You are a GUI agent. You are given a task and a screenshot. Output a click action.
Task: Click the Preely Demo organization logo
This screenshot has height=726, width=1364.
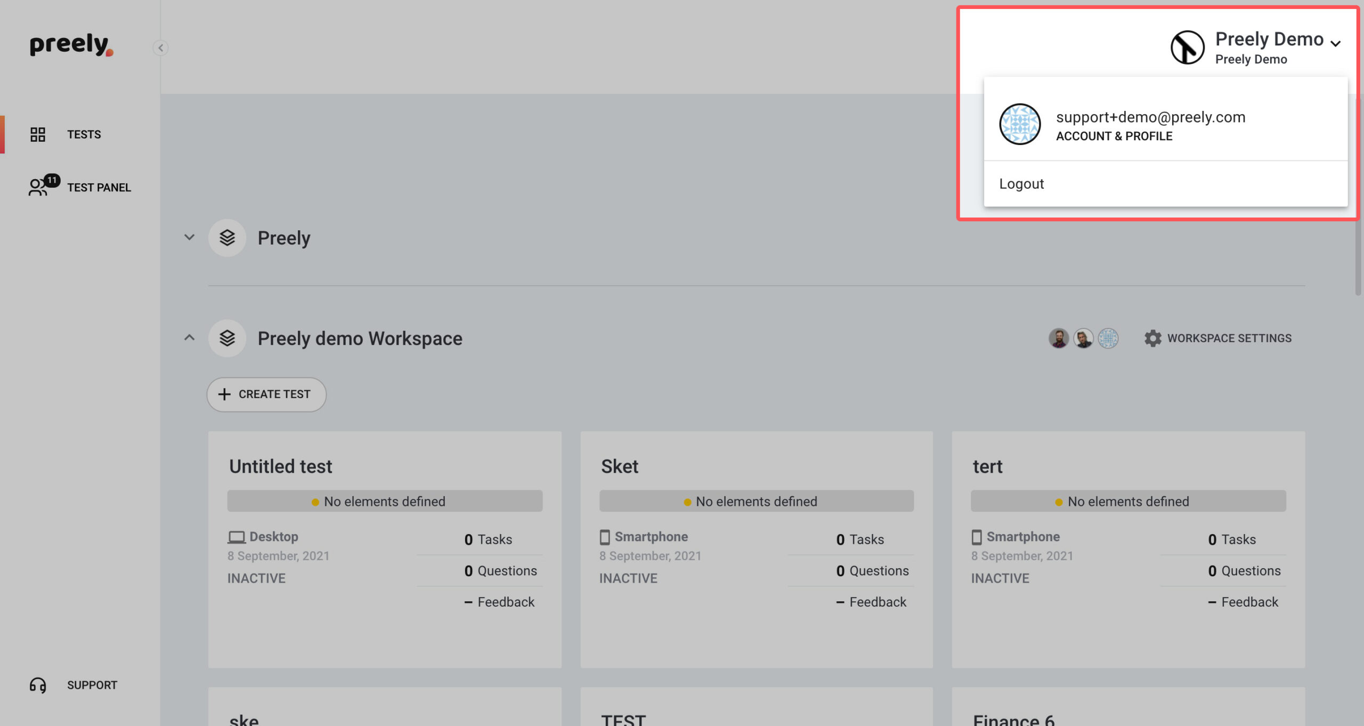1187,47
